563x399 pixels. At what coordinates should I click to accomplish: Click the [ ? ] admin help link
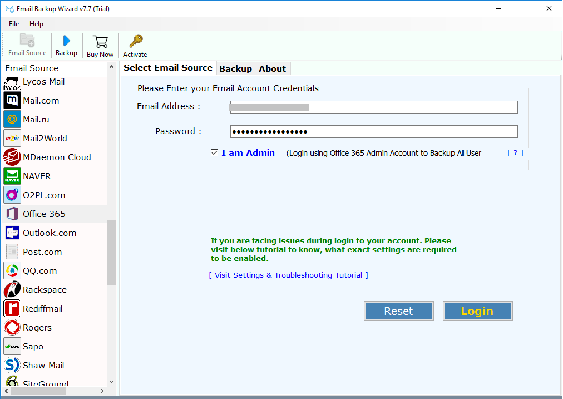pos(515,153)
